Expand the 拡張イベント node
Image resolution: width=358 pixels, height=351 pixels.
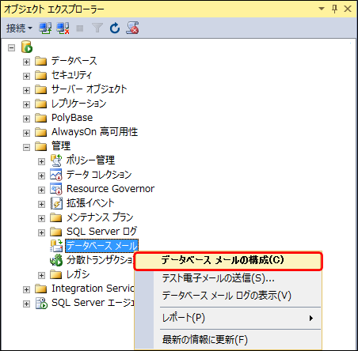point(41,204)
